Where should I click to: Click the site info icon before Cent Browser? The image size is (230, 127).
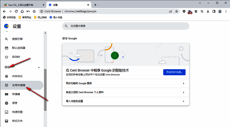42,11
